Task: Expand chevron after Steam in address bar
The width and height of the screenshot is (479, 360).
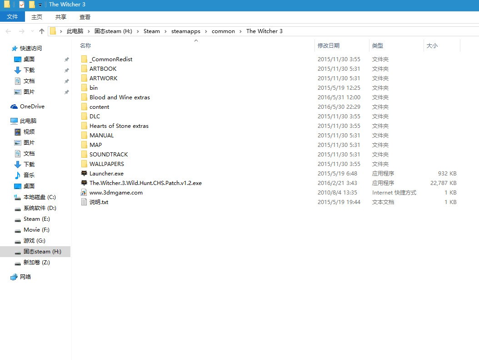Action: tap(165, 31)
